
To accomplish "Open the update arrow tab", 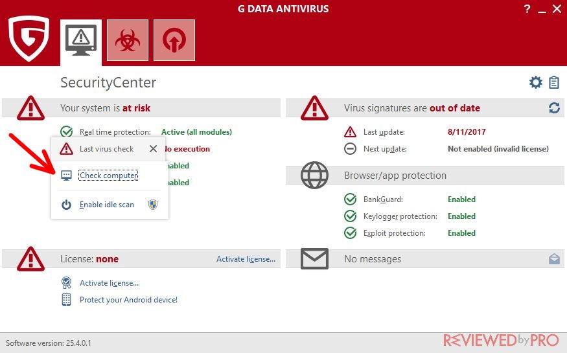I will (174, 40).
